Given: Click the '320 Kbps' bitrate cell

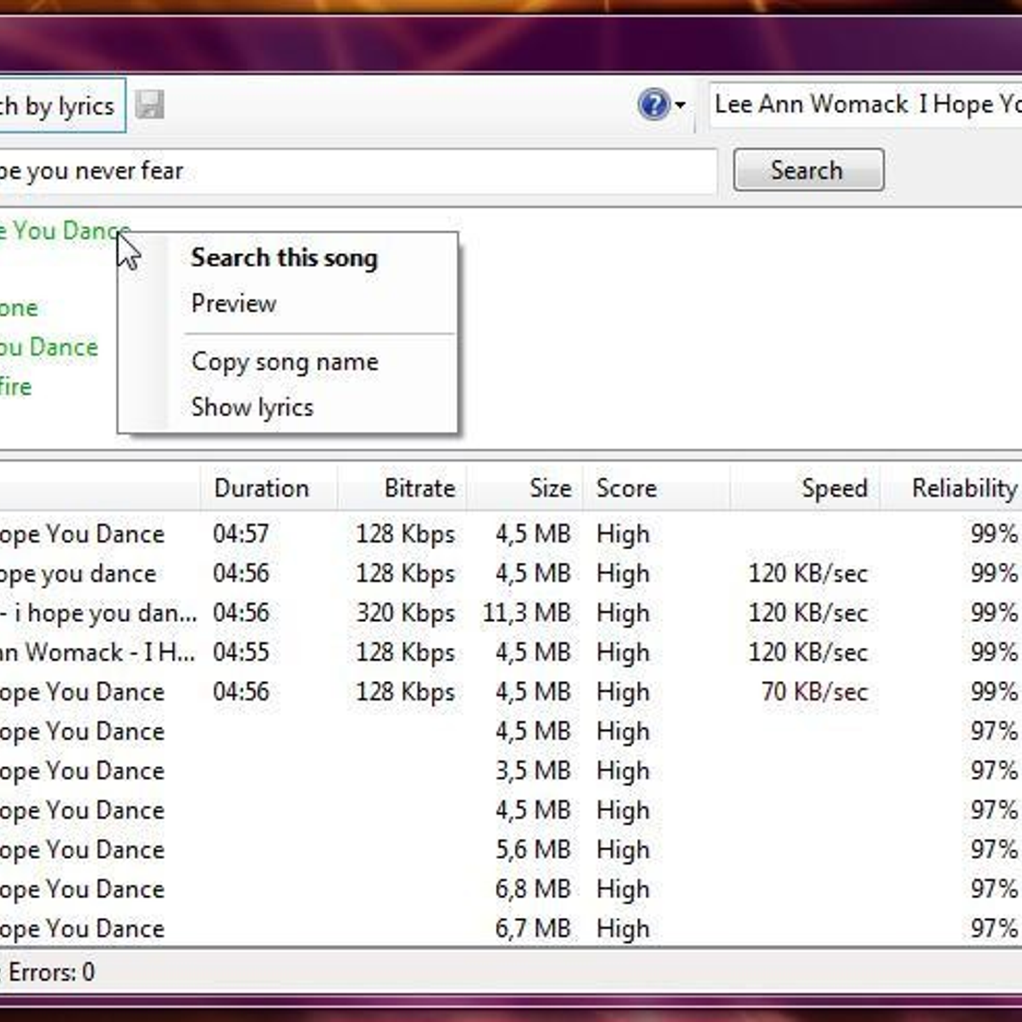Looking at the screenshot, I should [x=406, y=613].
